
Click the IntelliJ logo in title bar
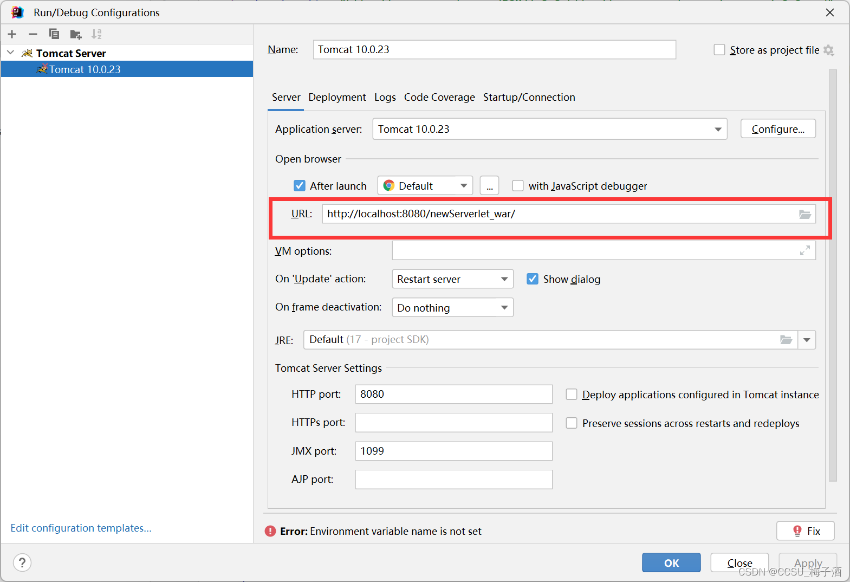[x=17, y=12]
